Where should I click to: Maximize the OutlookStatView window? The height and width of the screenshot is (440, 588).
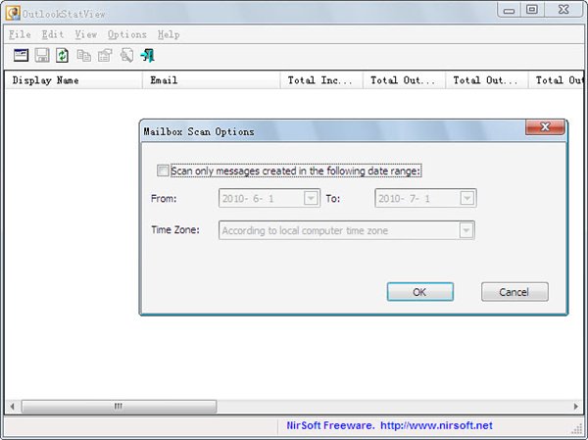[532, 10]
